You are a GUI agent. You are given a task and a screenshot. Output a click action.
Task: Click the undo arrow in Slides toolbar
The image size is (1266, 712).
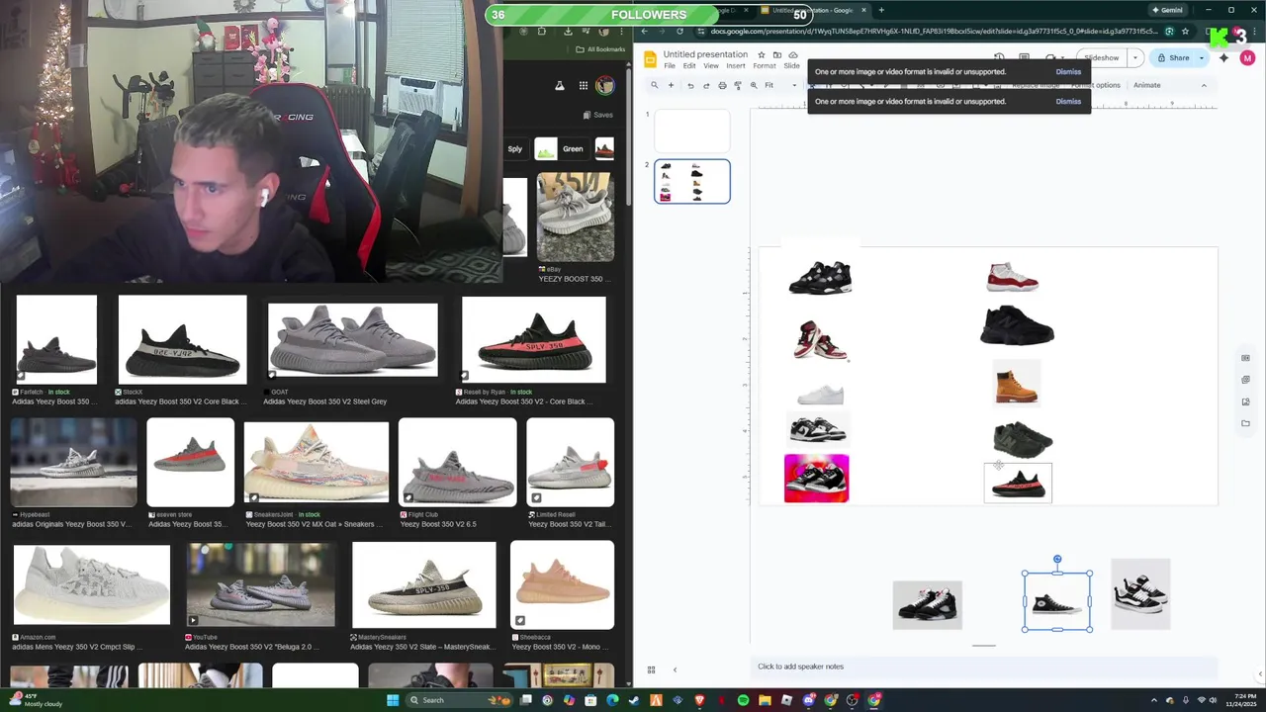pos(690,85)
